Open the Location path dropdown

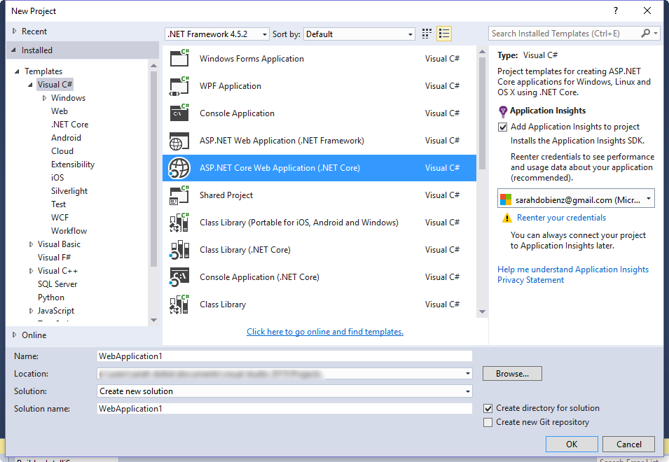click(x=468, y=374)
